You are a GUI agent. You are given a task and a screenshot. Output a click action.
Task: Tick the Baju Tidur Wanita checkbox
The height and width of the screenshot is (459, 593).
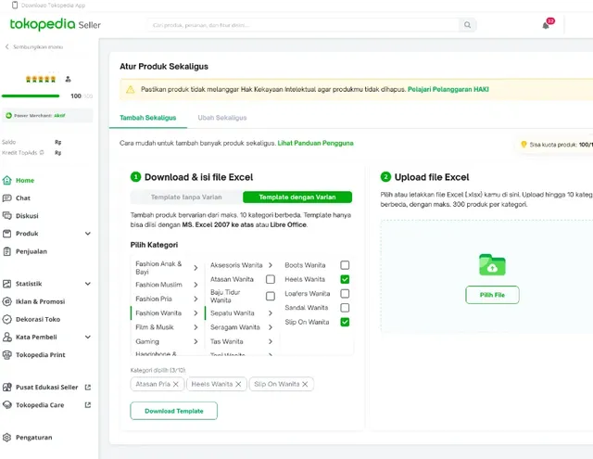coord(270,296)
